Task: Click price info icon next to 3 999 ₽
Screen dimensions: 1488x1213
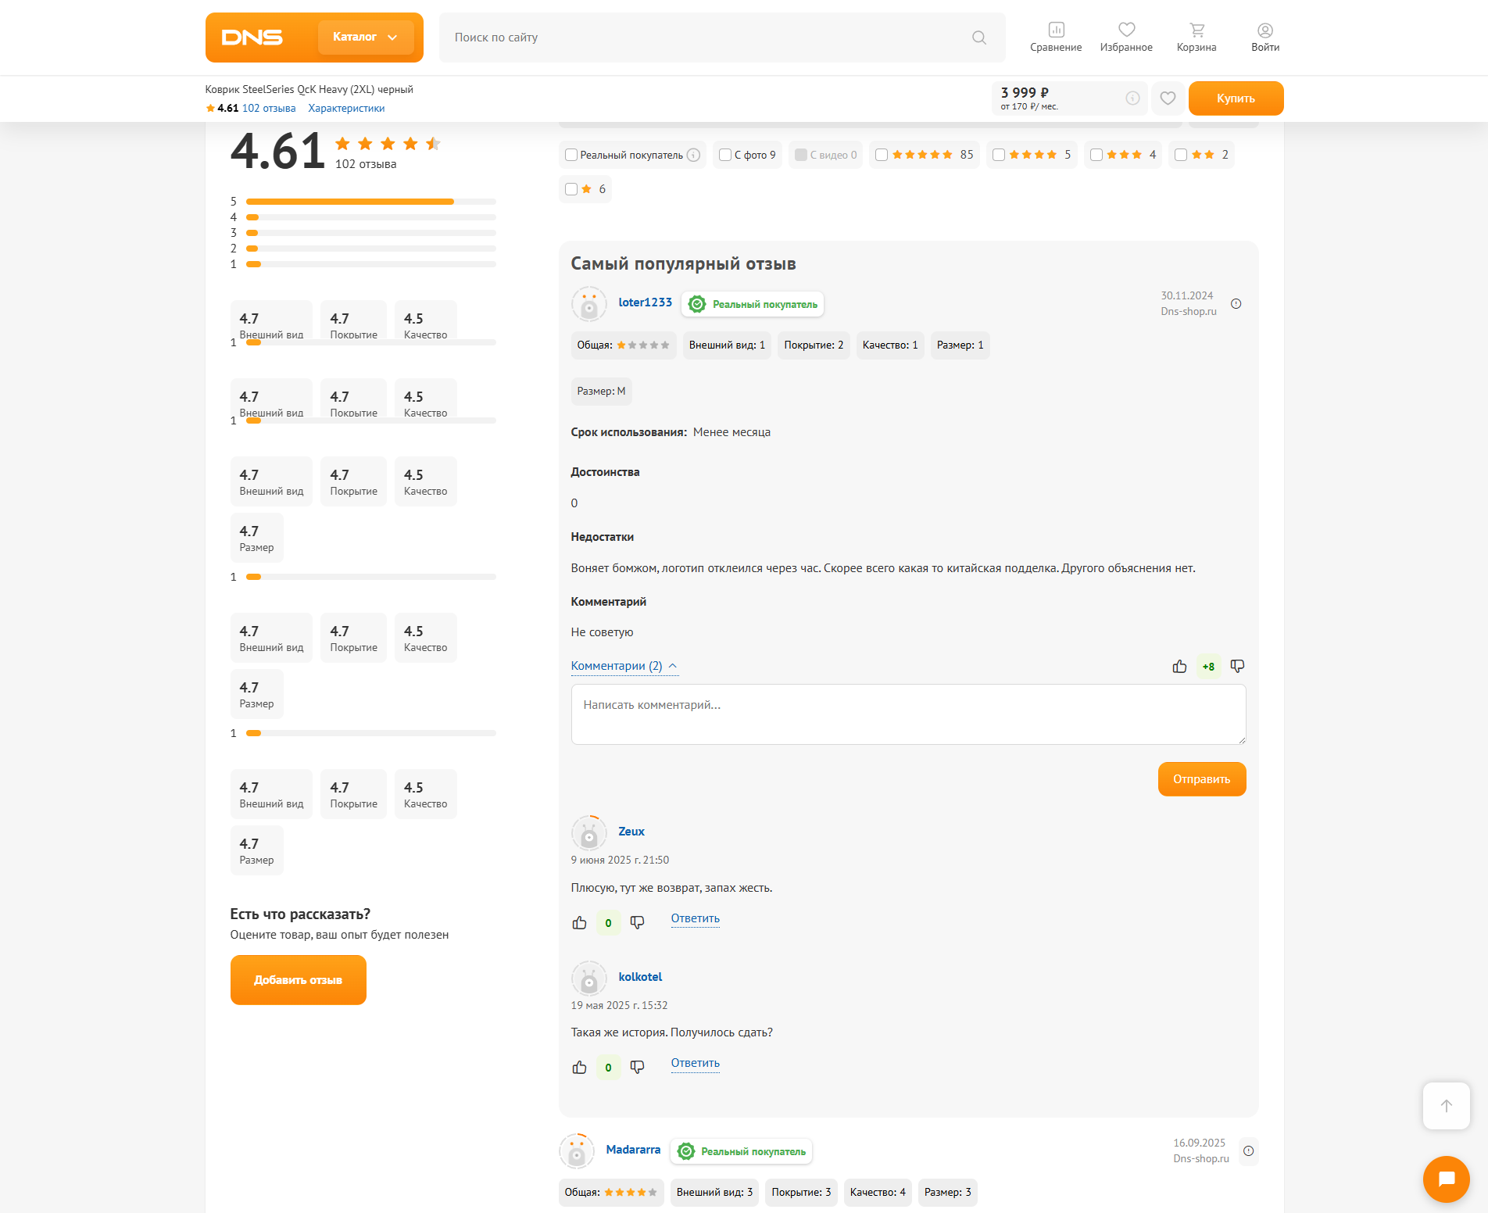Action: pyautogui.click(x=1132, y=98)
